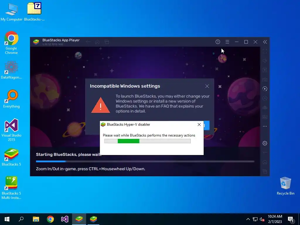Click the Starting BlueStacks blue loading bar
The width and height of the screenshot is (300, 225).
(x=145, y=161)
